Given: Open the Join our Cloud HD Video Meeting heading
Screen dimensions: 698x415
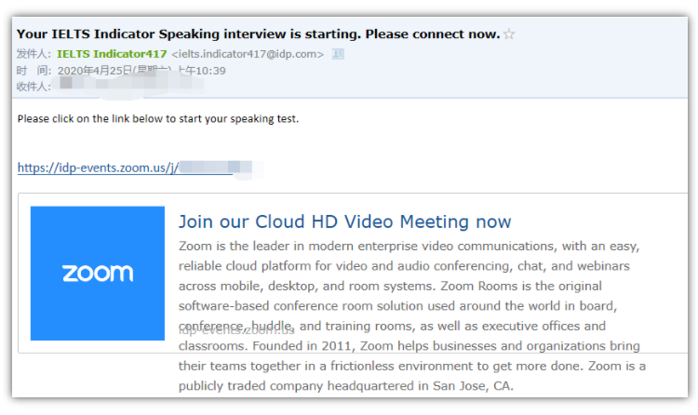Looking at the screenshot, I should click(x=345, y=221).
